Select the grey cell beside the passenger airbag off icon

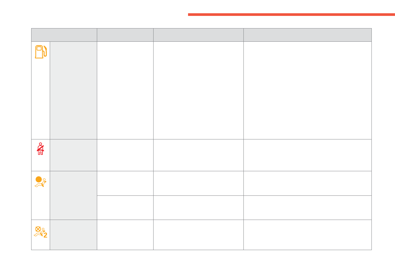[x=73, y=235]
